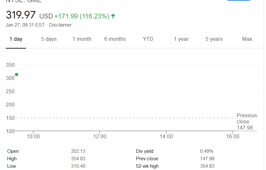Click the blue button at top right
This screenshot has width=266, height=170.
point(238,0)
